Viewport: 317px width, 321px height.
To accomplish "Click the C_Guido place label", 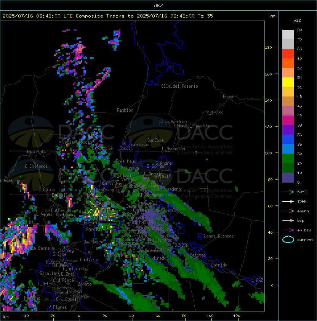I will (x=46, y=189).
